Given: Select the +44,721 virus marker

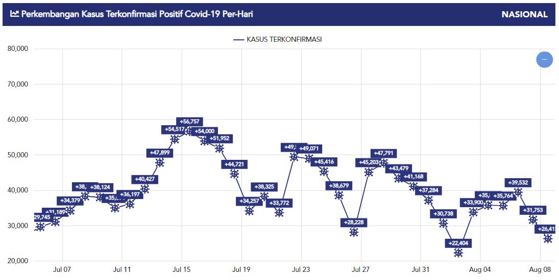Looking at the screenshot, I should 234,174.
